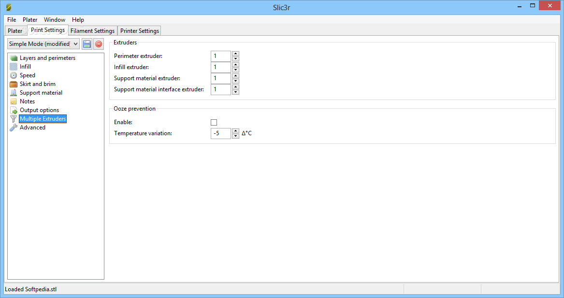Click the Output options page icon
The height and width of the screenshot is (298, 564).
tap(14, 110)
